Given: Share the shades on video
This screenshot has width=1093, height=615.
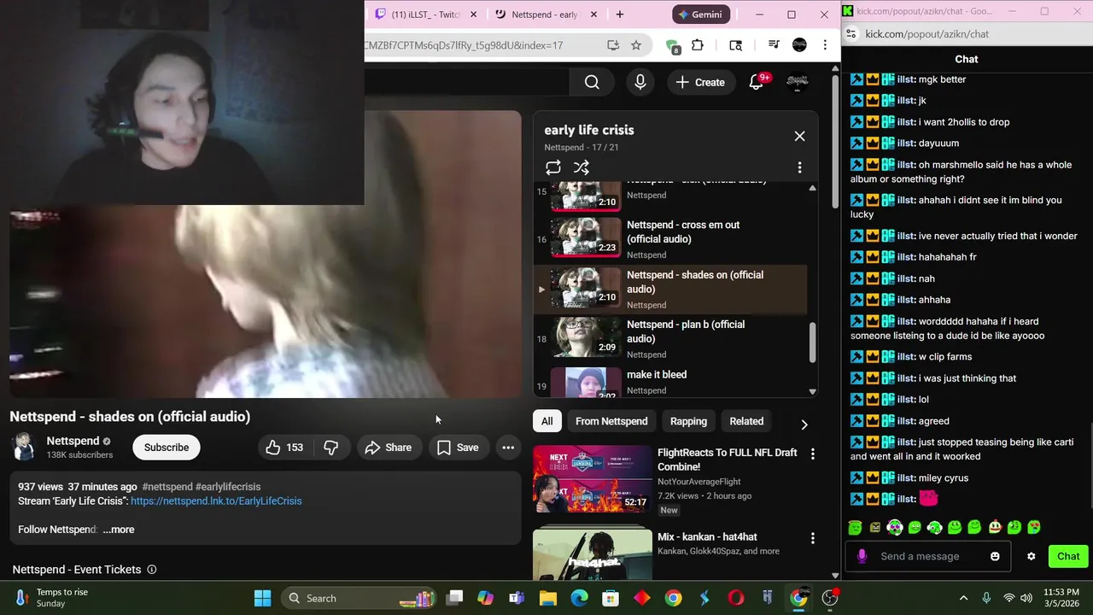Looking at the screenshot, I should coord(389,448).
